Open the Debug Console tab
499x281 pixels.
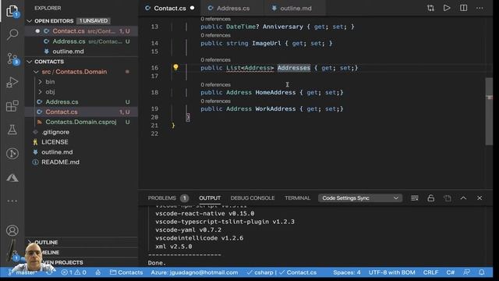pos(253,198)
